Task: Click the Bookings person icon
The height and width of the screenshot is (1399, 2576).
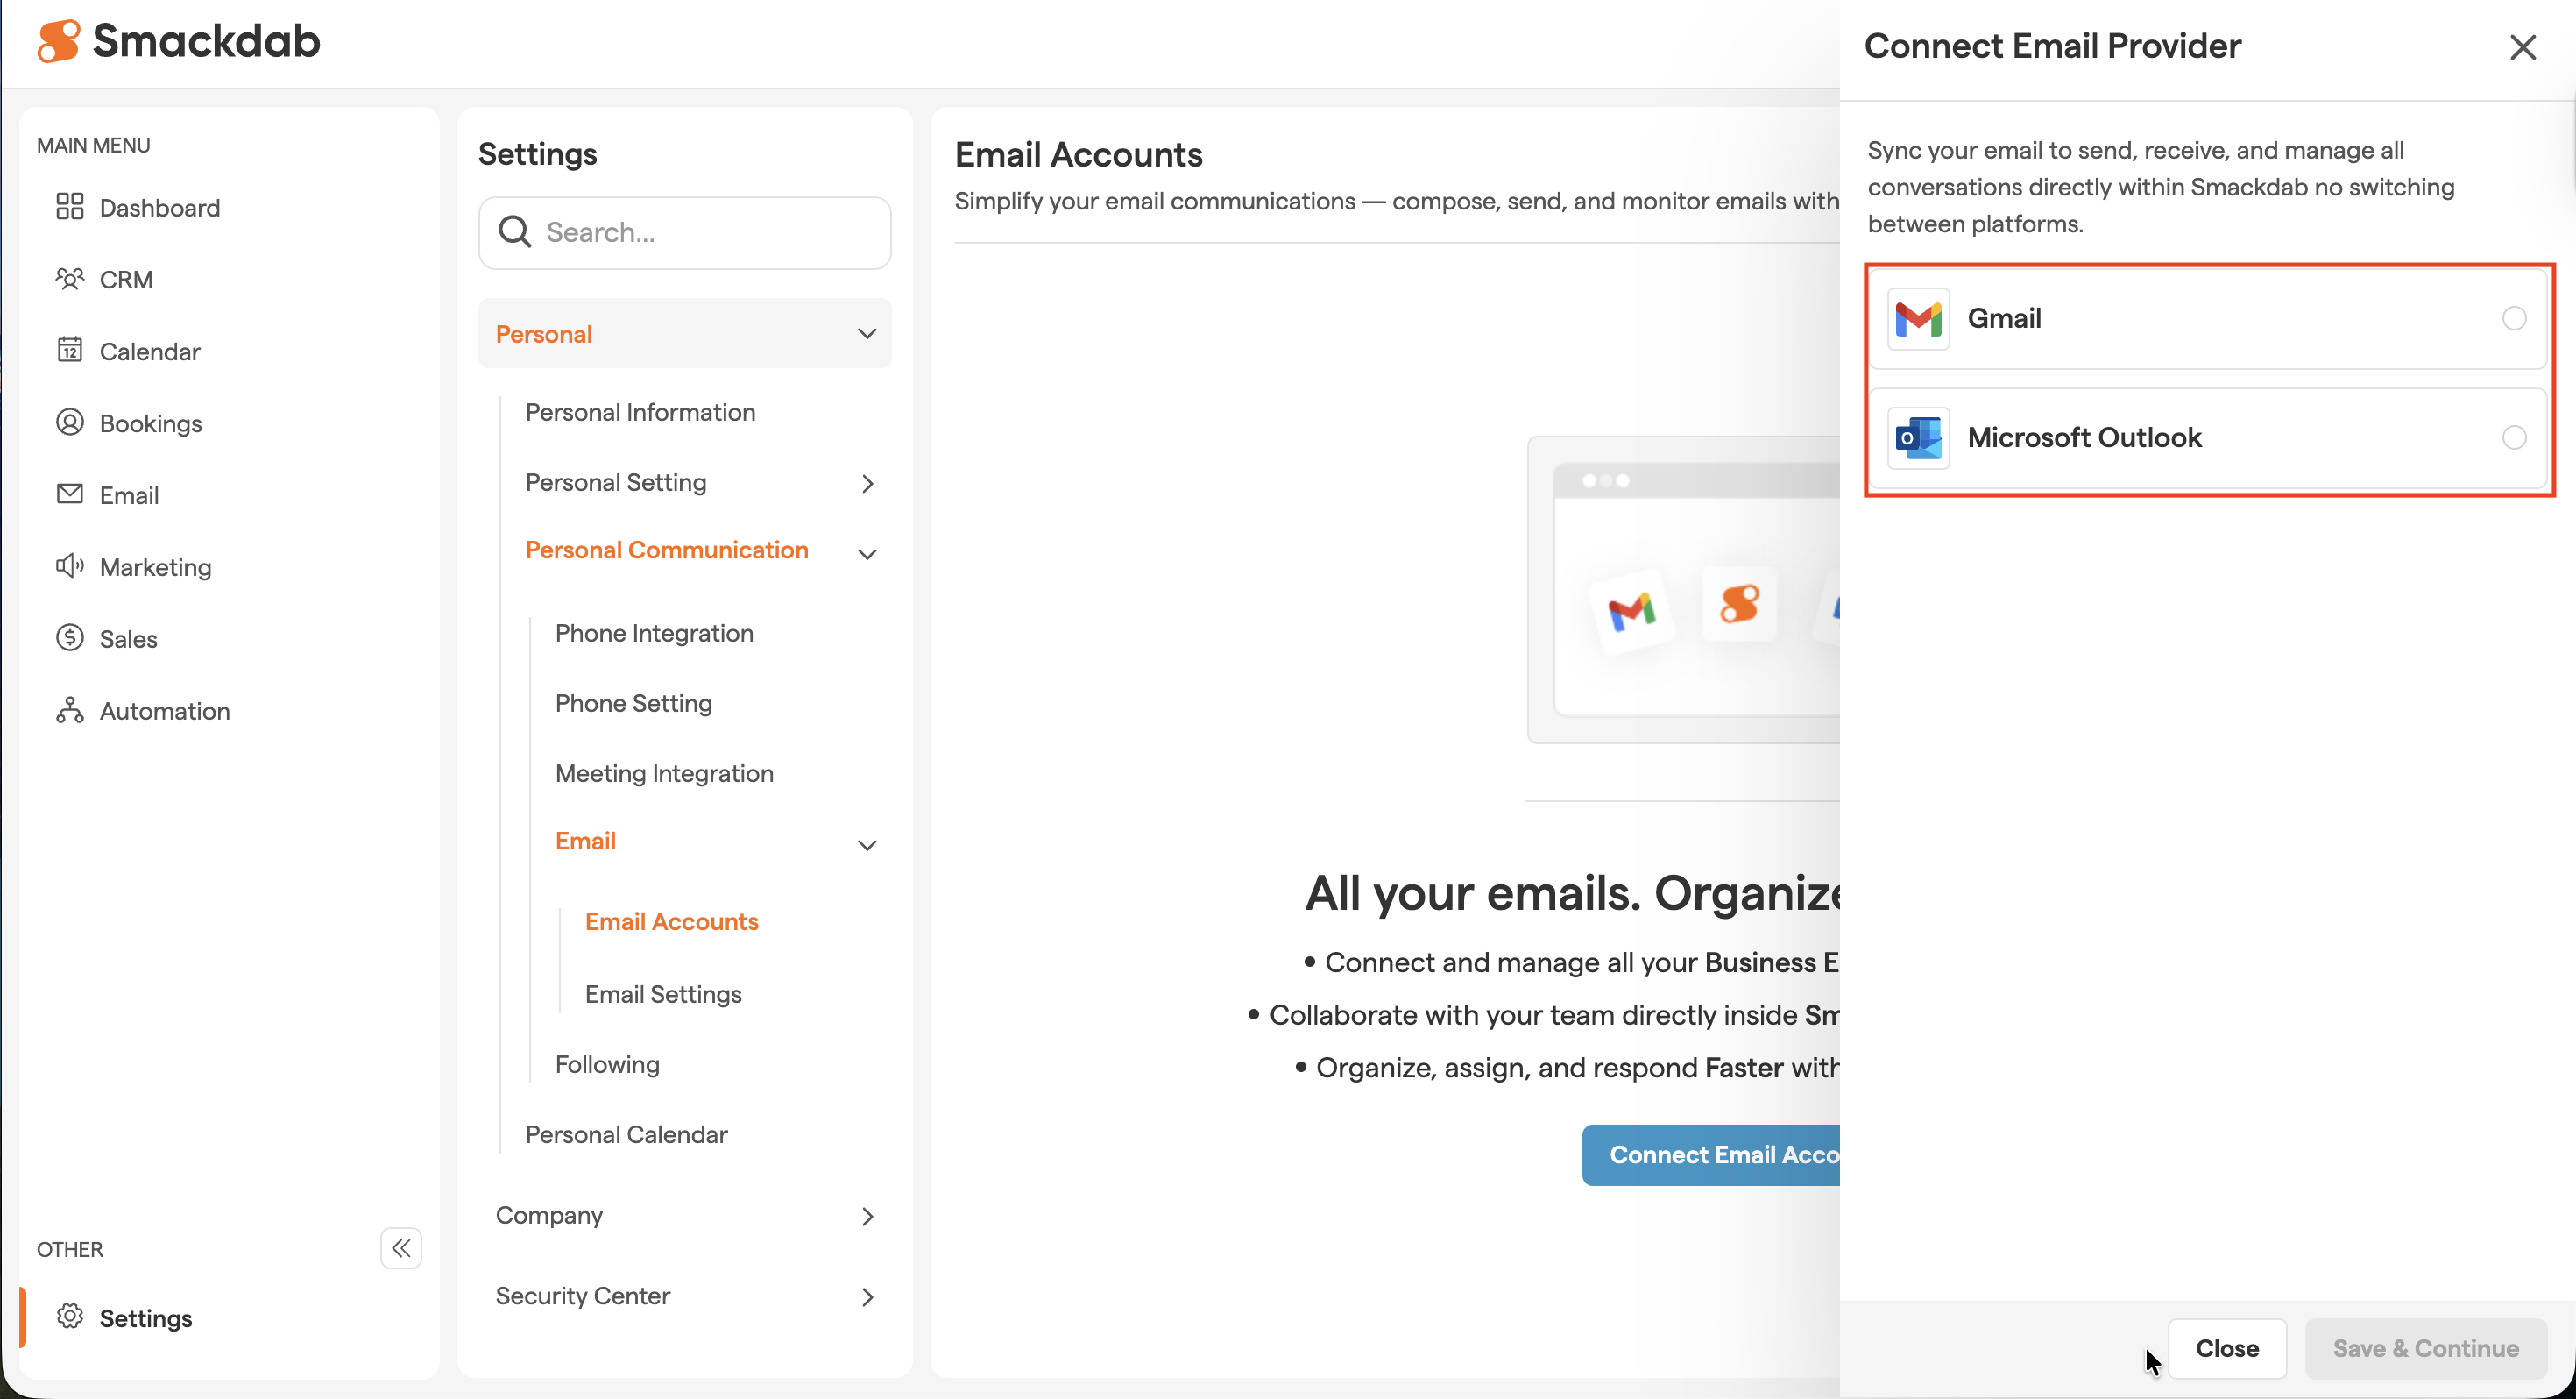Action: pos(69,423)
